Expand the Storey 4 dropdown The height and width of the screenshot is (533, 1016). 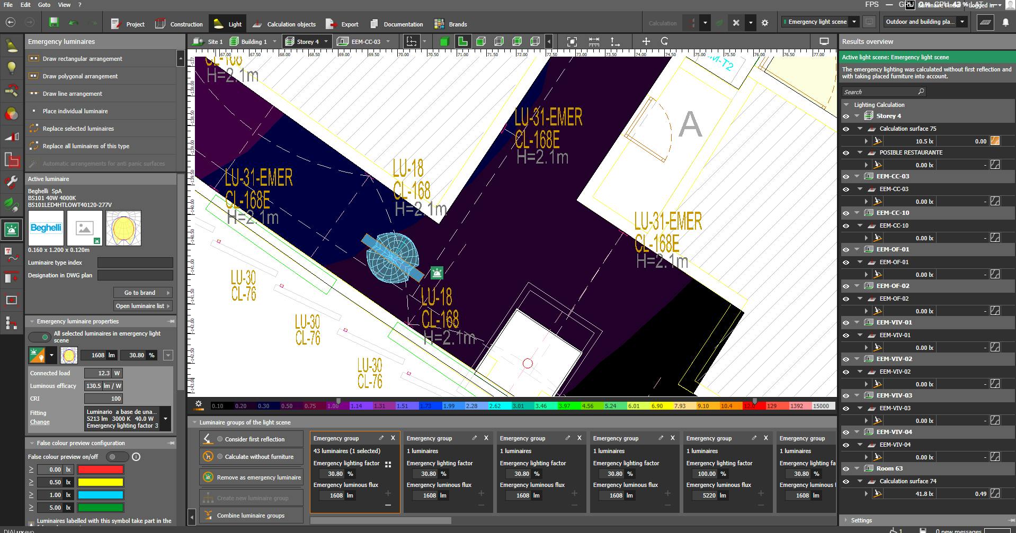click(326, 41)
